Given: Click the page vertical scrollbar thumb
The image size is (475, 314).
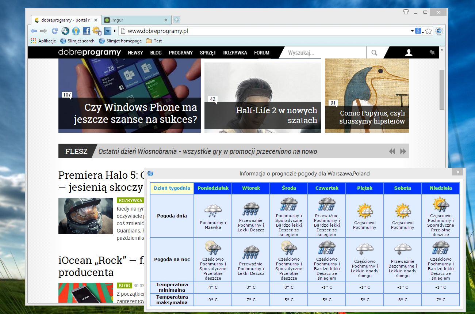Looking at the screenshot, I should [442, 90].
